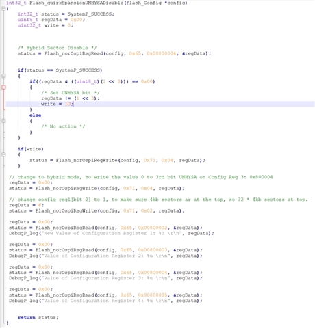Click the 'regData |= (1 << 3);' statement
The height and width of the screenshot is (328, 315).
click(71, 98)
